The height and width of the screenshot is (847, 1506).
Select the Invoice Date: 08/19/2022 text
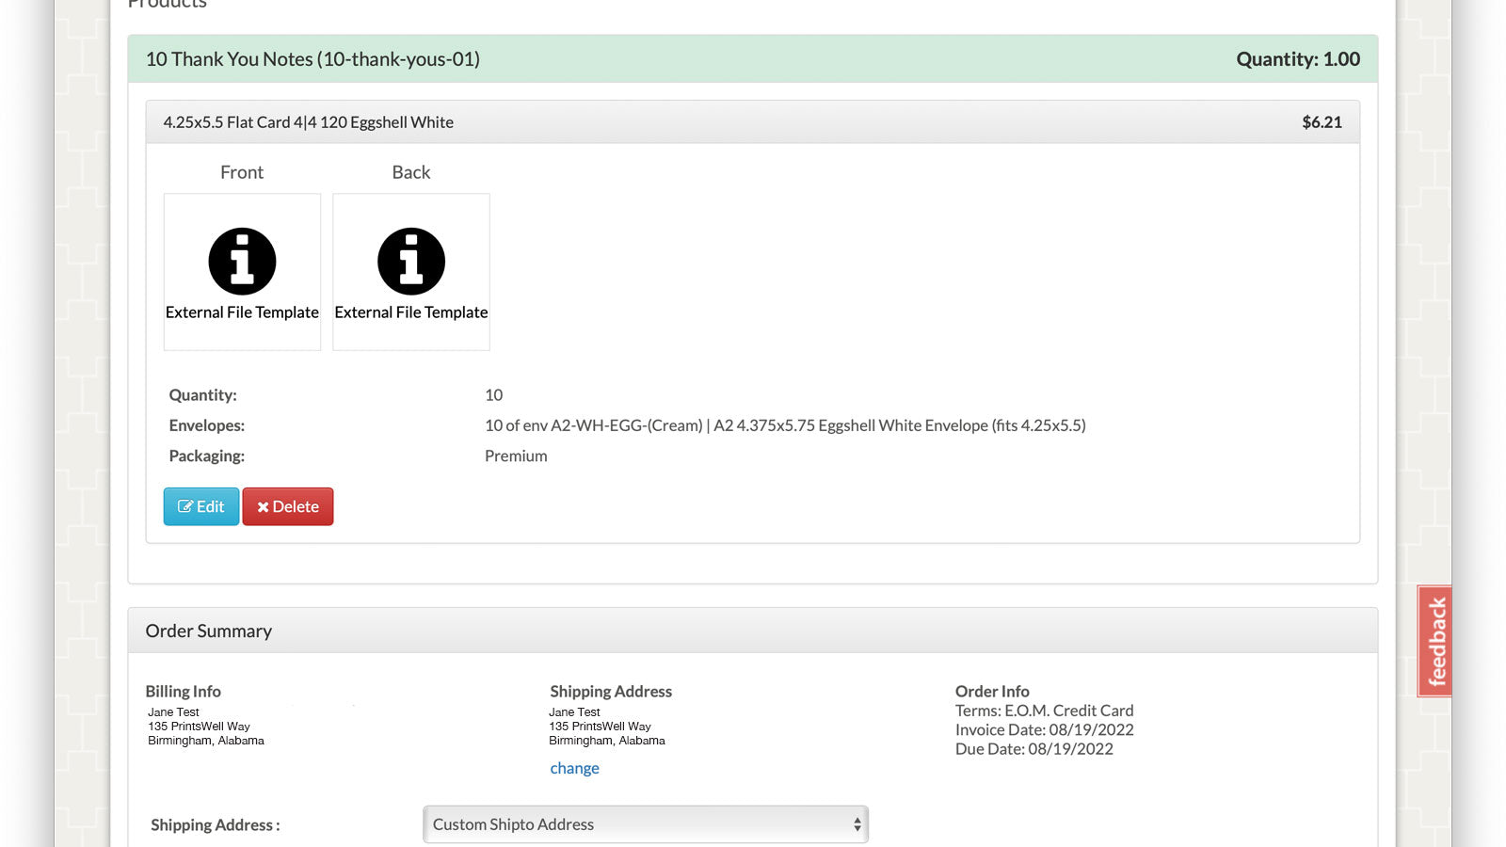click(1045, 729)
